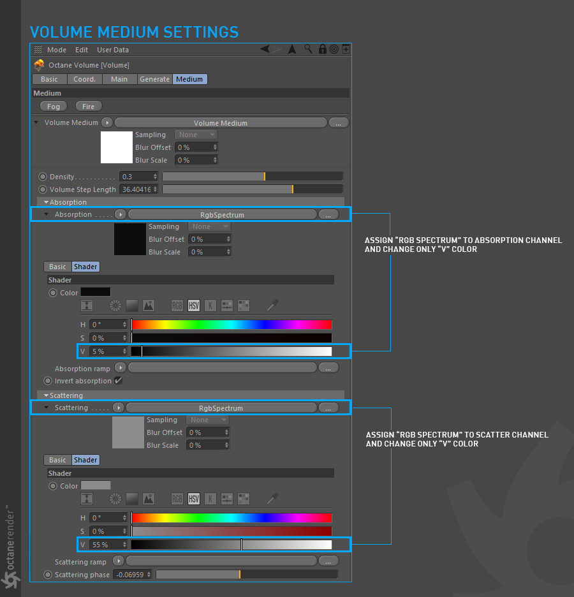Image resolution: width=574 pixels, height=597 pixels.
Task: Click Scattering phase value field
Action: 133,575
